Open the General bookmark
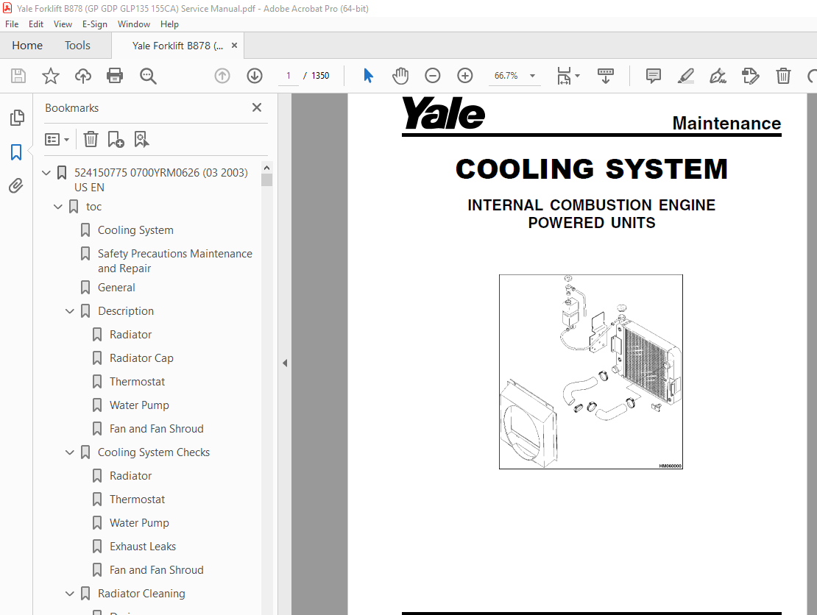Viewport: 817px width, 615px height. (116, 288)
